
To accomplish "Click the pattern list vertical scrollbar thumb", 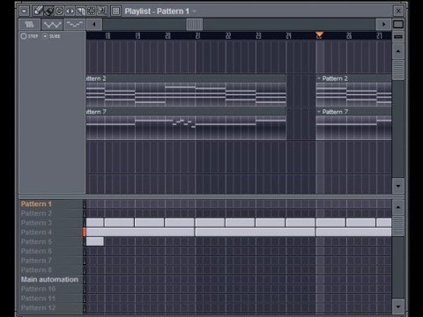I will [x=398, y=225].
